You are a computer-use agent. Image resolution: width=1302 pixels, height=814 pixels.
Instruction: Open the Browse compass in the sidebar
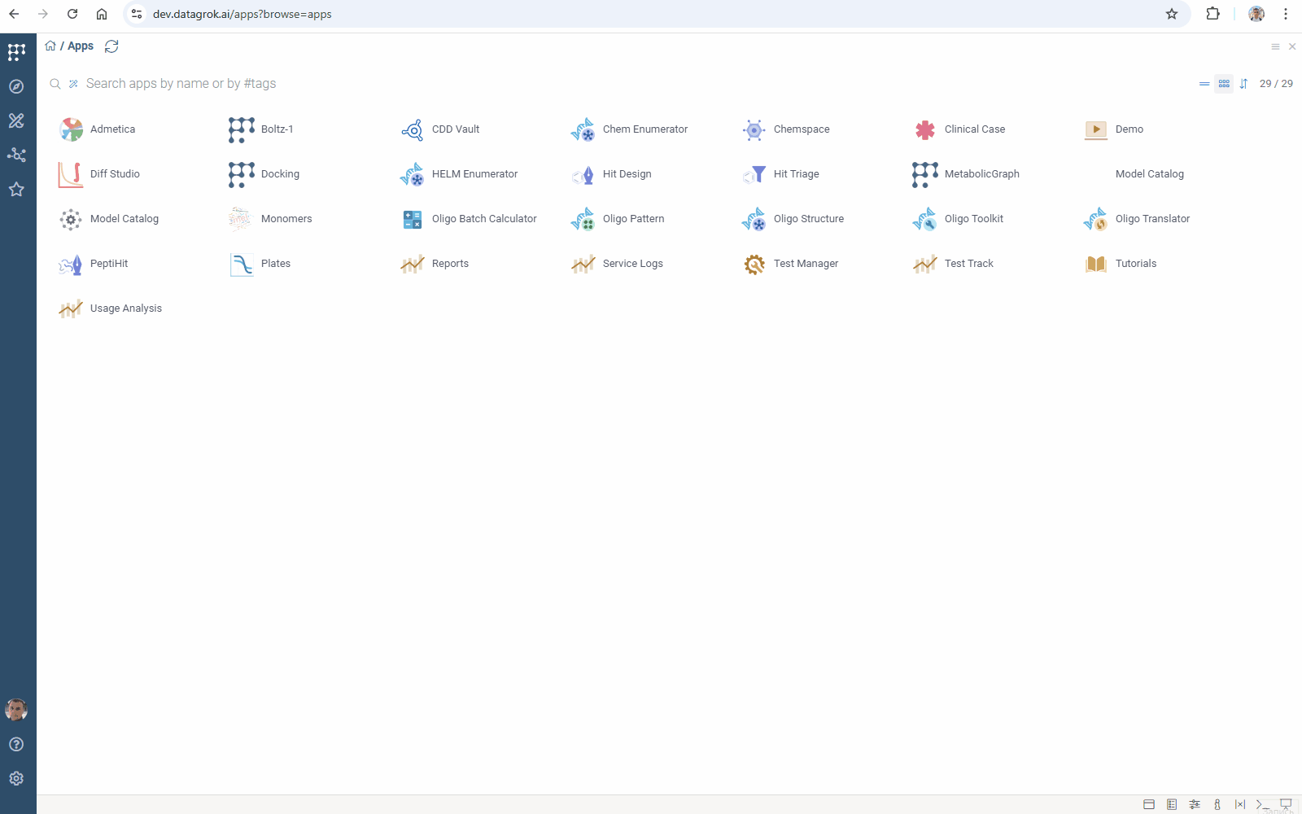point(16,86)
